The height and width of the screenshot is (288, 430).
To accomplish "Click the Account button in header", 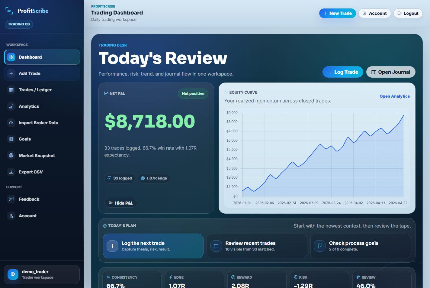I will [x=375, y=13].
